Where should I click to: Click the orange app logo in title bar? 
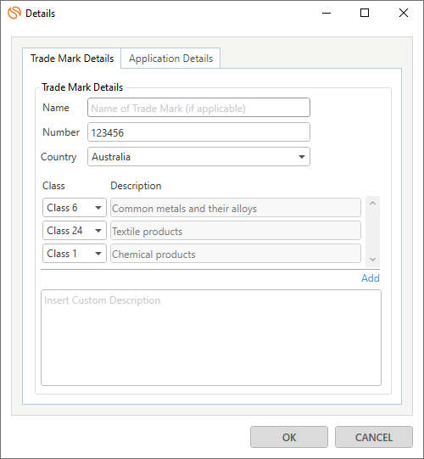(x=14, y=13)
